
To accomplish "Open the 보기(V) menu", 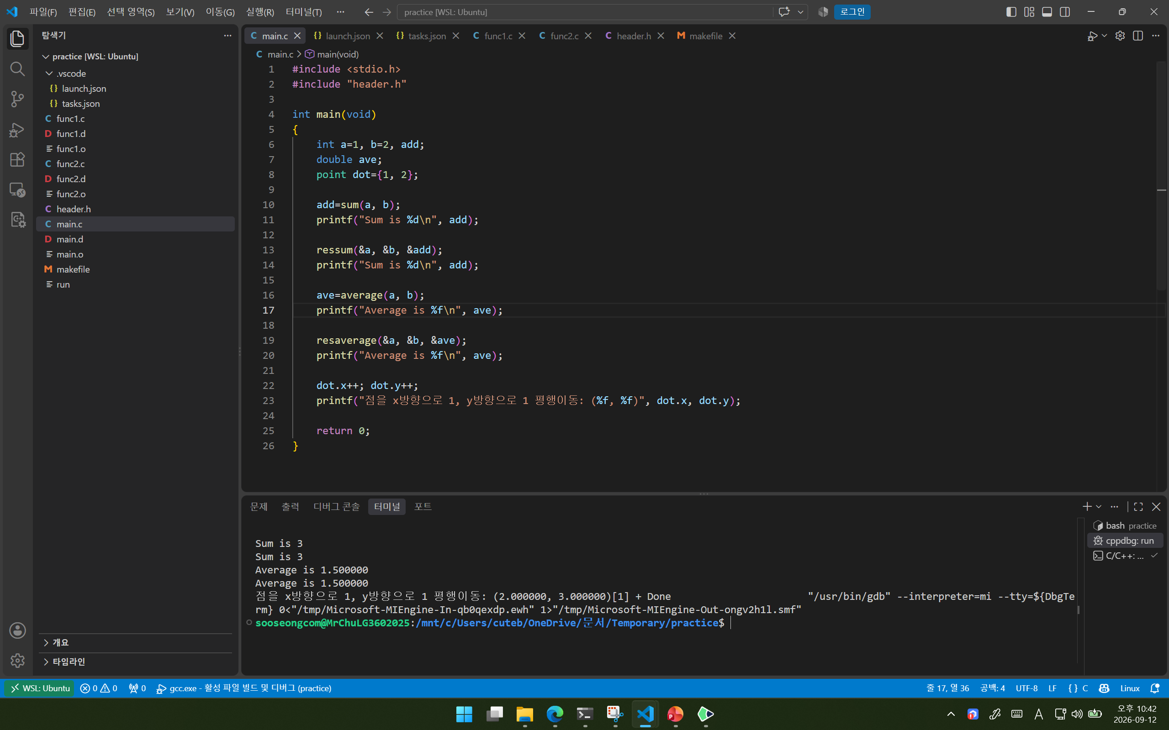I will tap(180, 12).
